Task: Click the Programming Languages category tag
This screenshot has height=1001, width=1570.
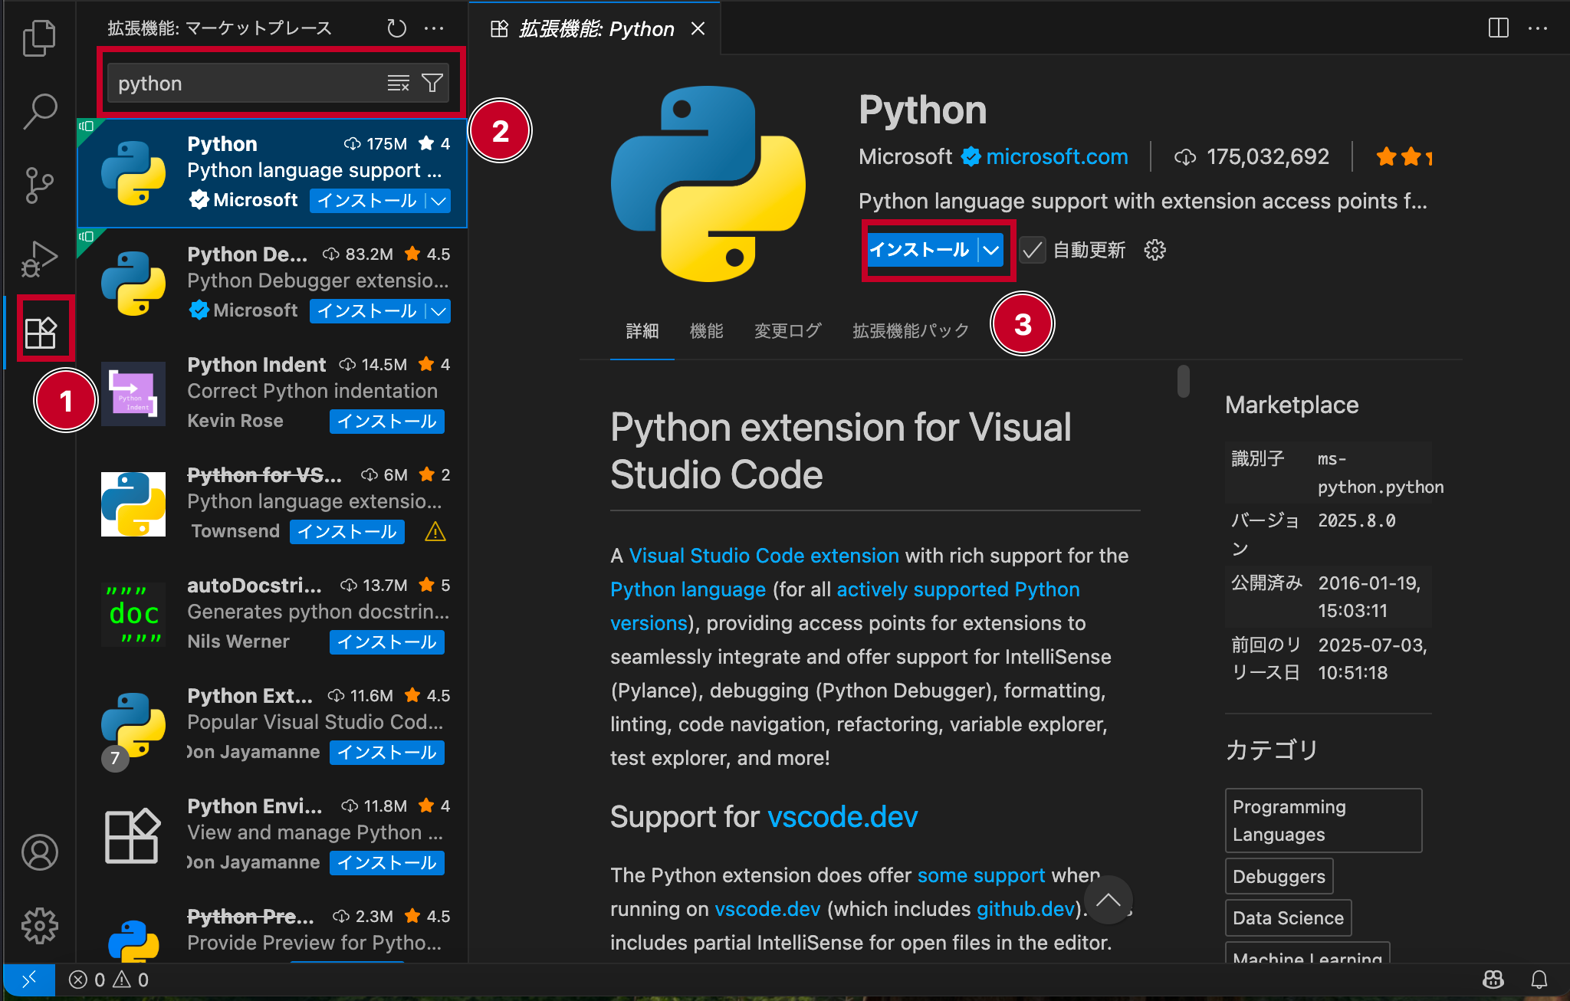Action: pyautogui.click(x=1323, y=820)
